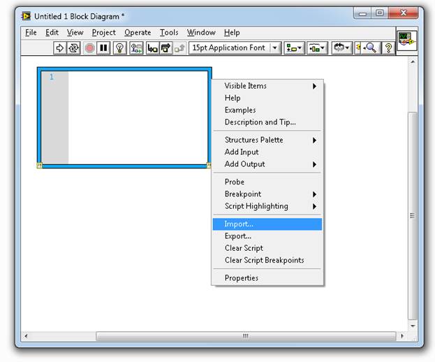This screenshot has width=435, height=362.
Task: Click the VI icon in top-right corner
Action: click(x=406, y=41)
